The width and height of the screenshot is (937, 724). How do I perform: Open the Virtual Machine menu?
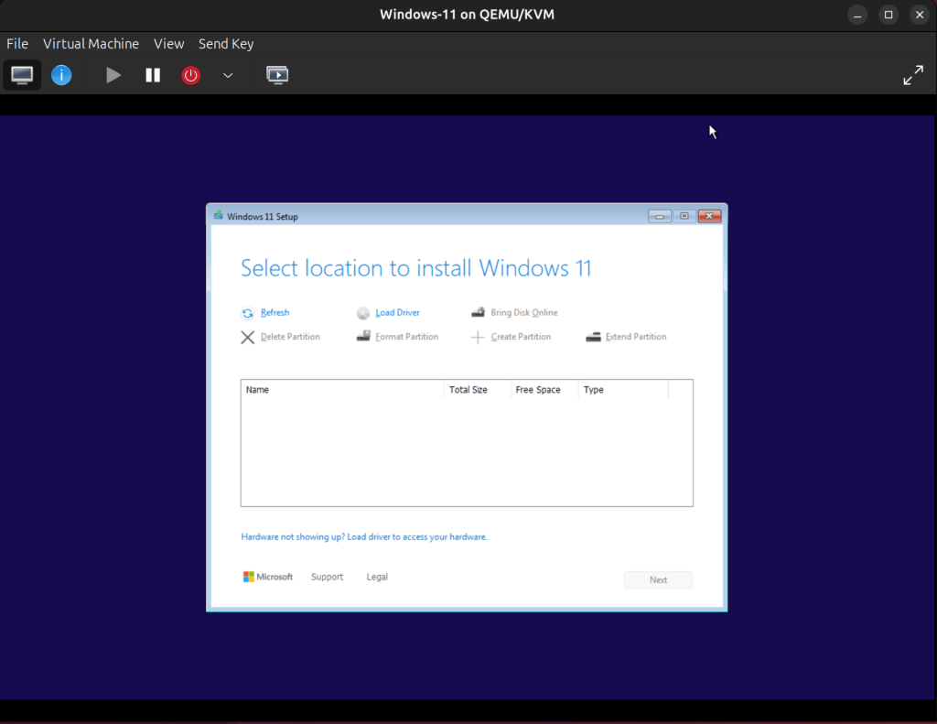(91, 43)
